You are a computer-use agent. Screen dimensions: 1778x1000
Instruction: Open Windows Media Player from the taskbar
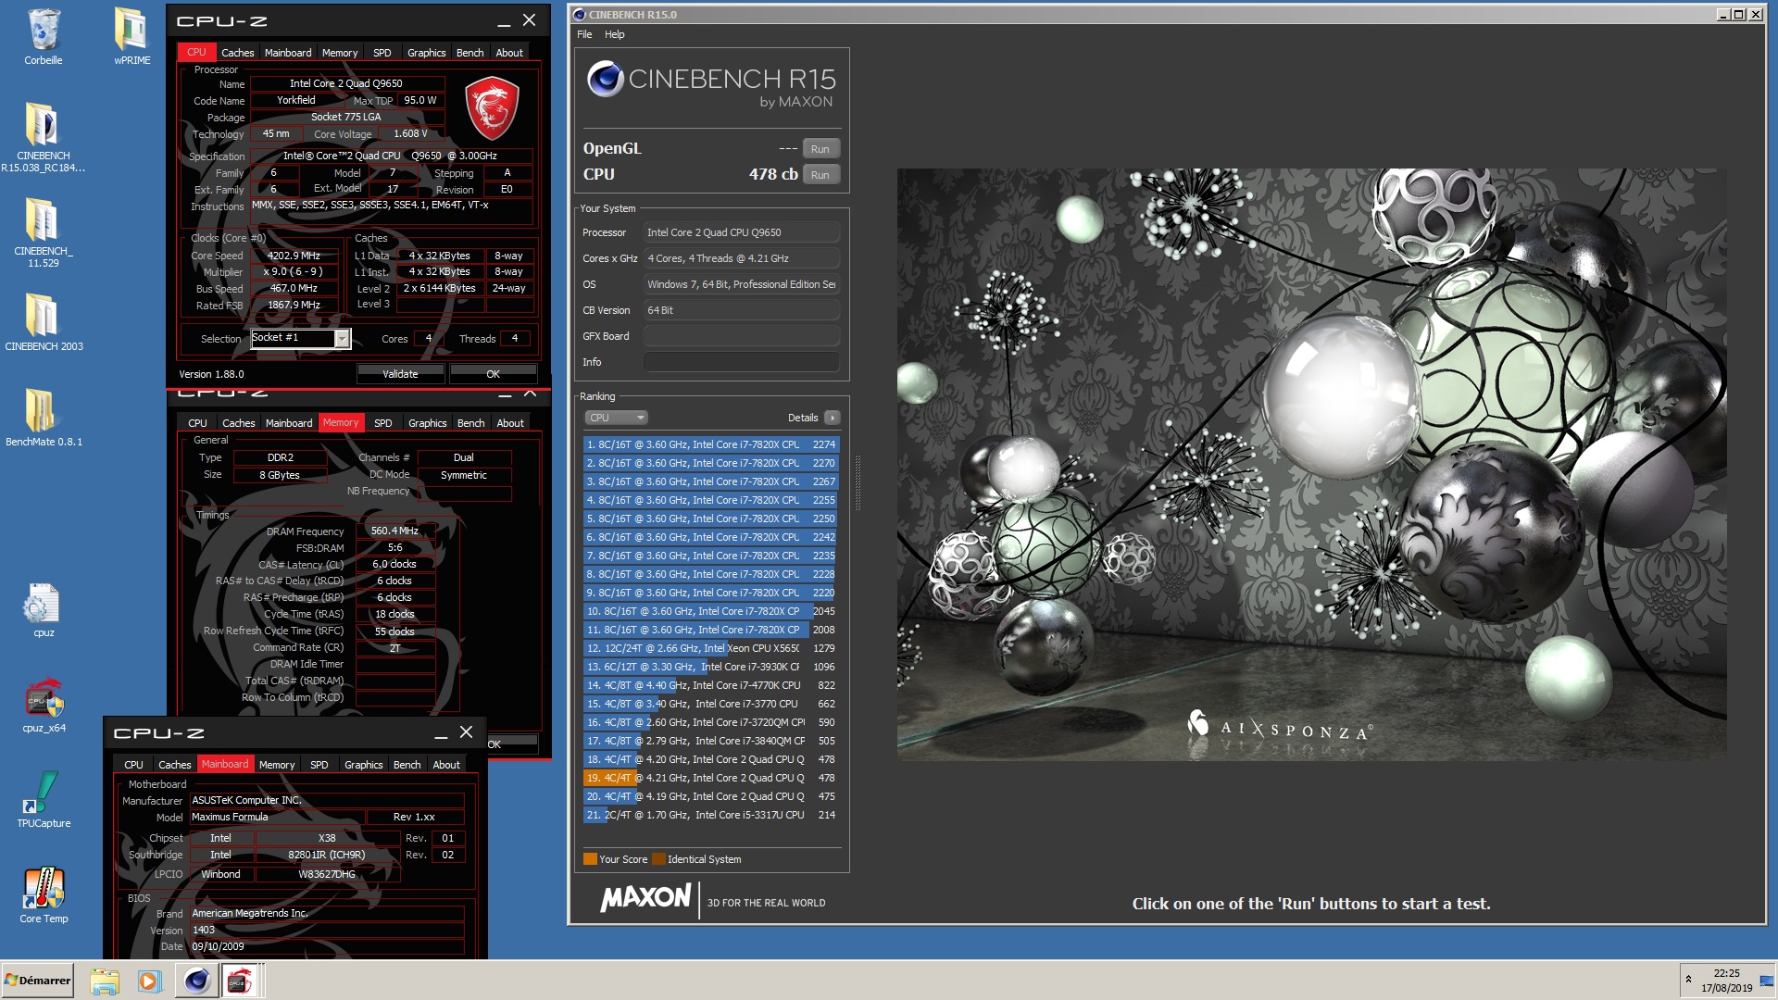(149, 981)
